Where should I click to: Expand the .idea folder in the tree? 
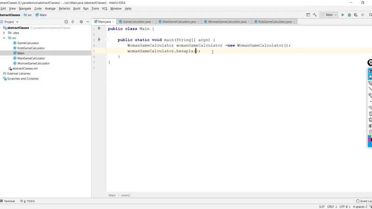click(4, 33)
